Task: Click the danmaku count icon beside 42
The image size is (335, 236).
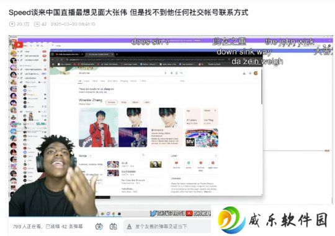Action: 37,24
